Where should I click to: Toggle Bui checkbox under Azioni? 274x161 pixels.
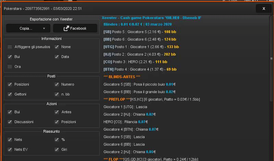tap(10, 112)
